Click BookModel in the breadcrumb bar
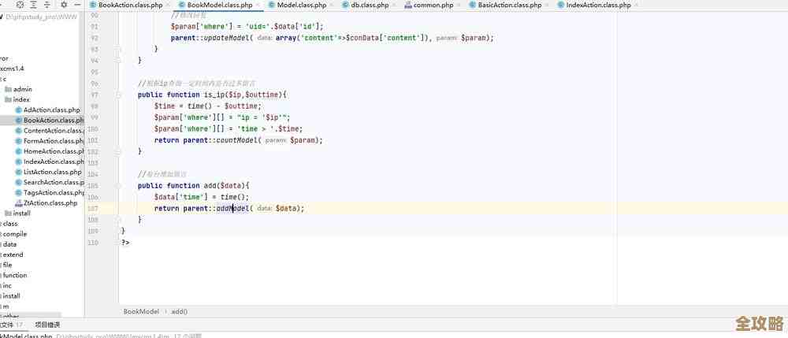Image resolution: width=788 pixels, height=338 pixels. (x=141, y=311)
